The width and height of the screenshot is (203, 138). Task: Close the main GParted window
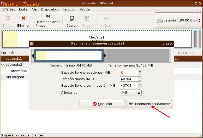tap(200, 3)
